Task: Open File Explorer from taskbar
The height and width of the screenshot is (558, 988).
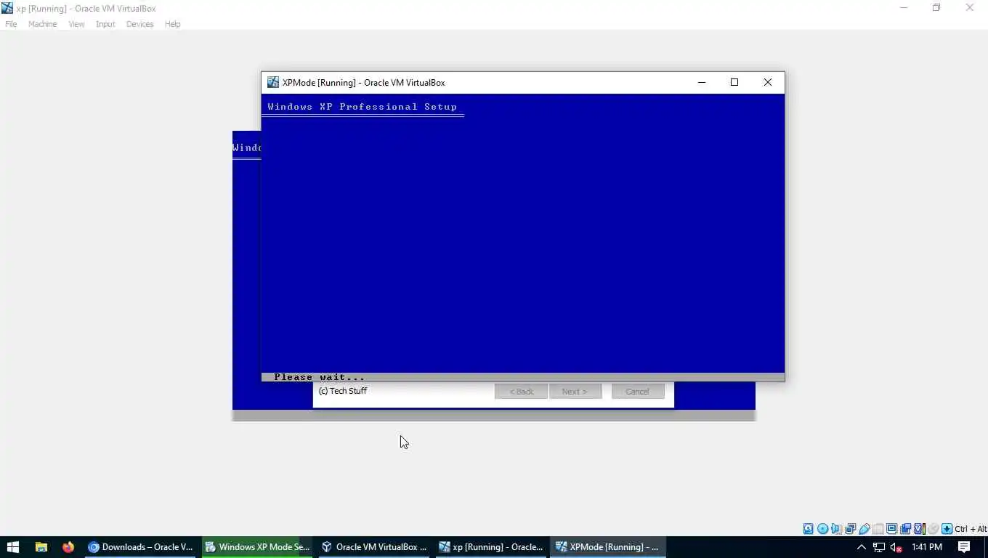Action: point(41,547)
